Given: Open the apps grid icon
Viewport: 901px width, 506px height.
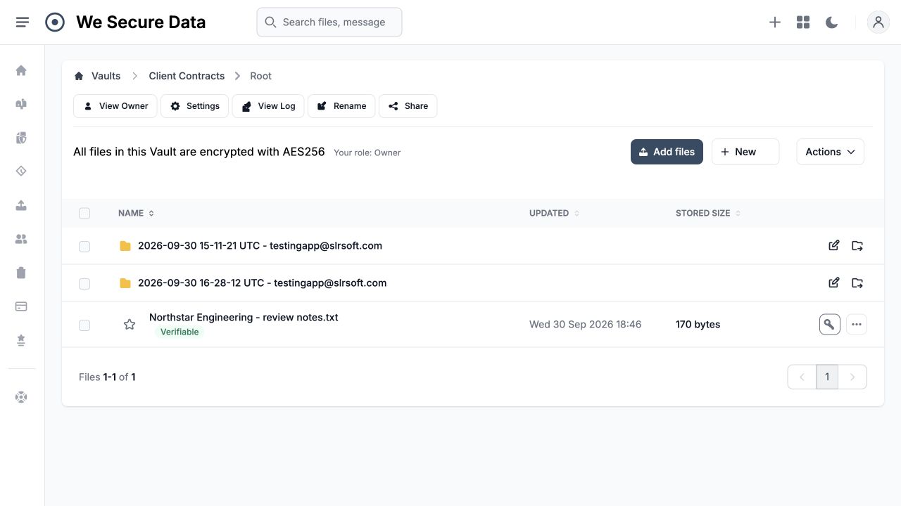Looking at the screenshot, I should [803, 22].
